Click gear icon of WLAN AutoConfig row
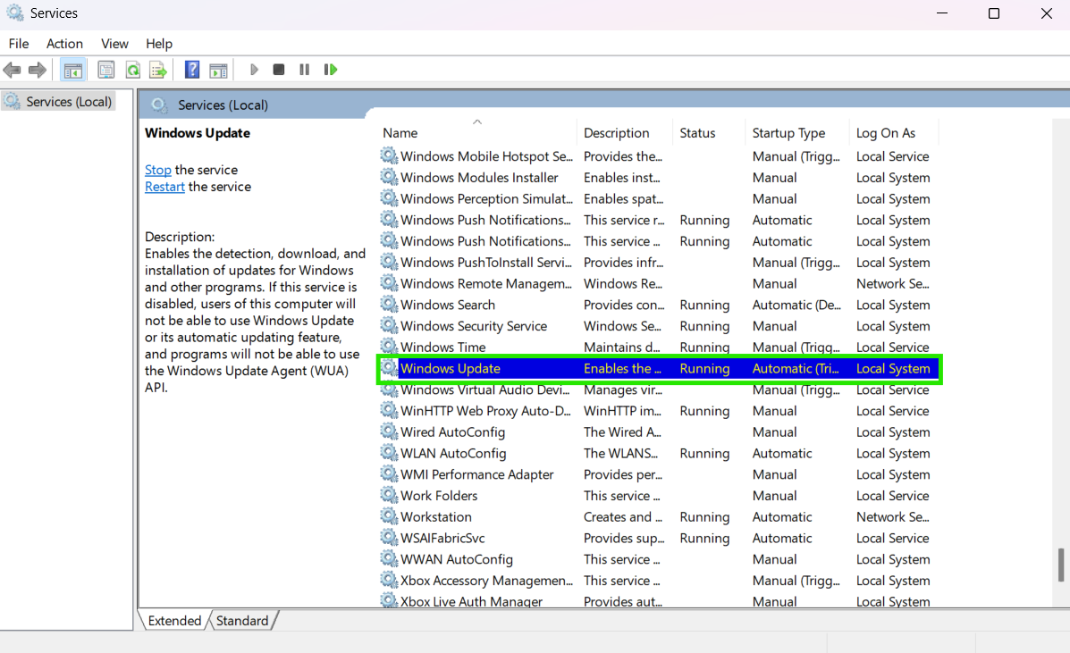This screenshot has width=1070, height=653. pos(389,453)
